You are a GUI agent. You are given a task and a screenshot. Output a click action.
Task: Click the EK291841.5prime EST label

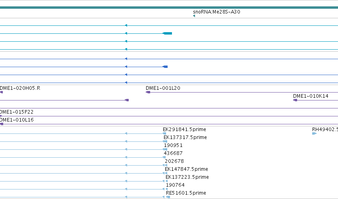click(x=184, y=129)
